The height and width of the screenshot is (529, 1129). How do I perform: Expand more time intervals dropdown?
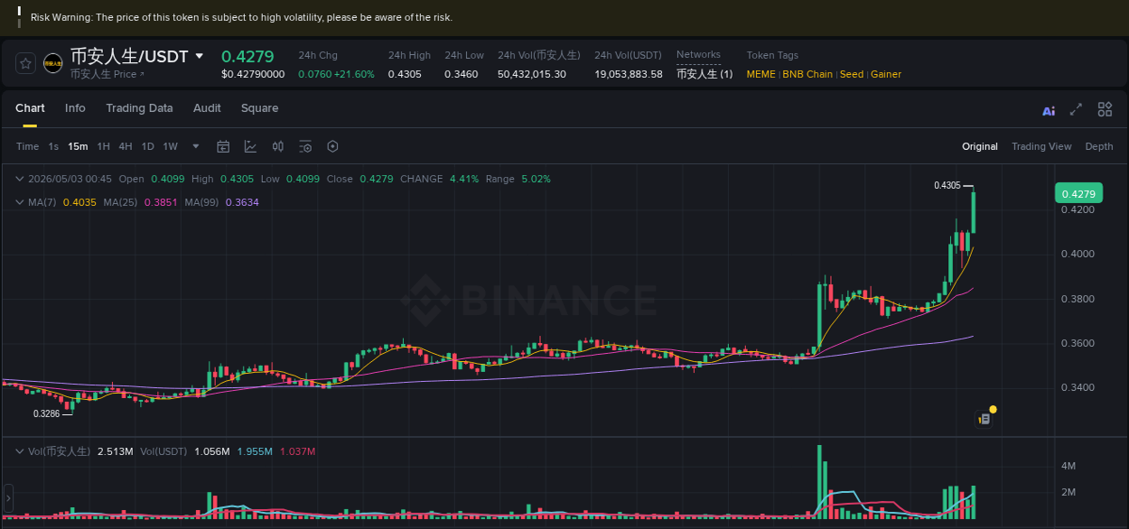pos(196,146)
